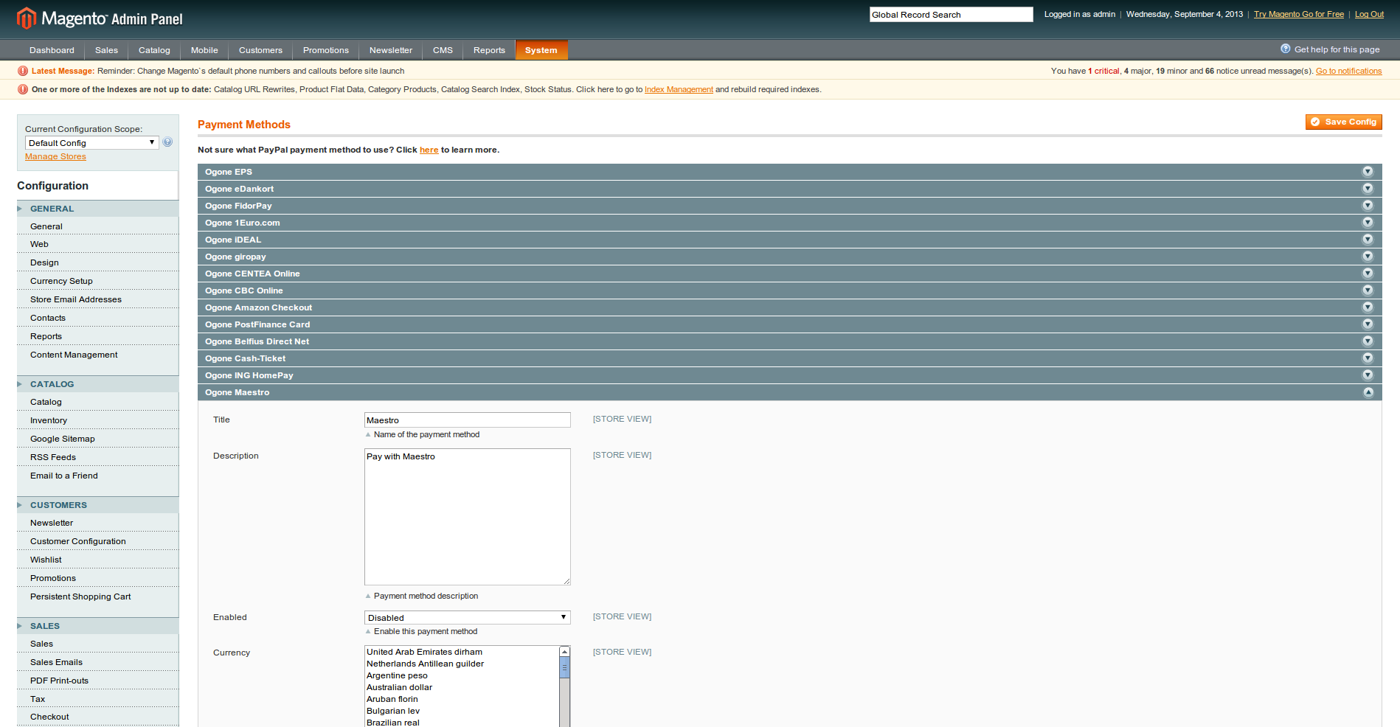Image resolution: width=1400 pixels, height=727 pixels.
Task: Open Web configuration section
Action: coord(39,244)
